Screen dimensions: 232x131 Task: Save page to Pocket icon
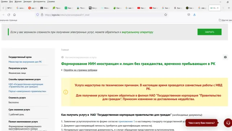click(188, 15)
